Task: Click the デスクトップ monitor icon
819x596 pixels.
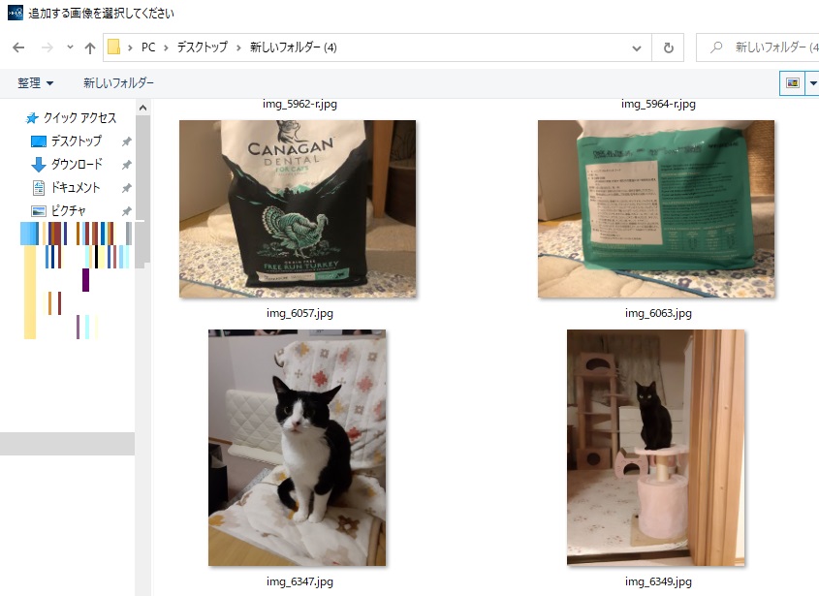Action: 39,141
